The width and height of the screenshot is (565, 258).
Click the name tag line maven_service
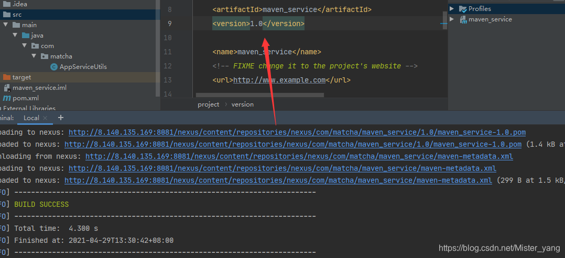click(267, 52)
